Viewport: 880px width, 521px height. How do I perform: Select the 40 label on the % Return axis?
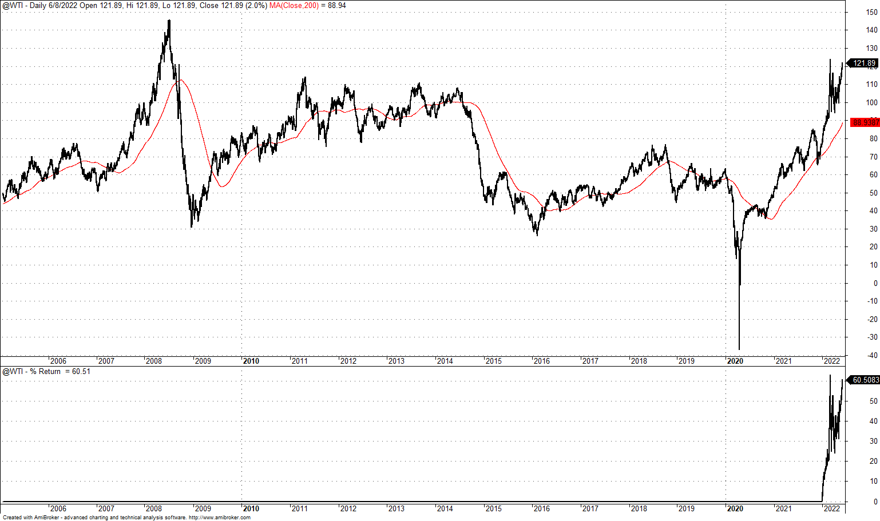[x=874, y=421]
